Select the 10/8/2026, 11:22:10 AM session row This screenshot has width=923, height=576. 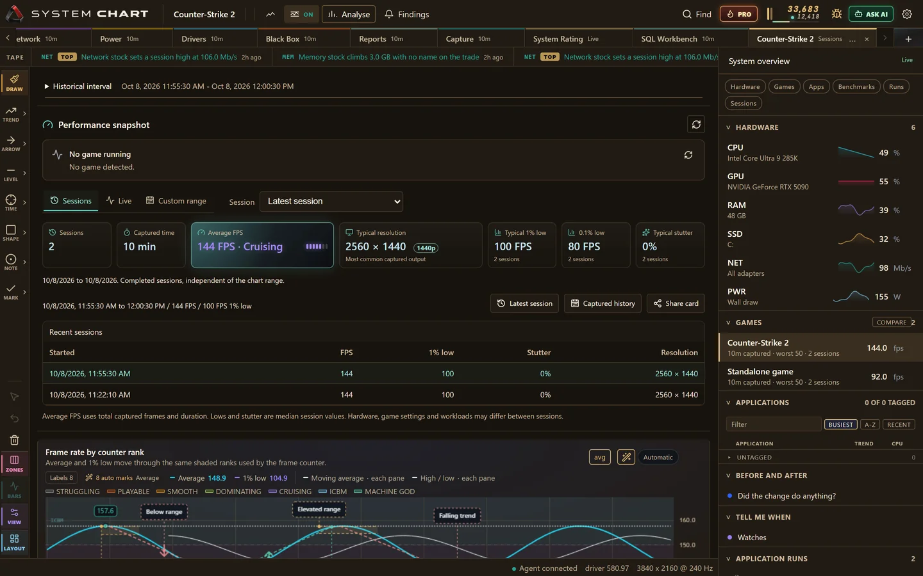[374, 395]
